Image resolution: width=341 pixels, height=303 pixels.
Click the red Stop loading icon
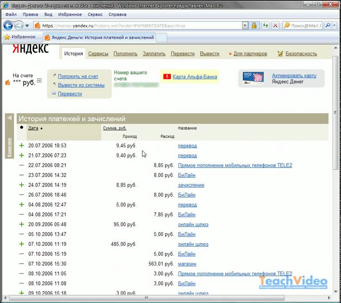(x=275, y=26)
